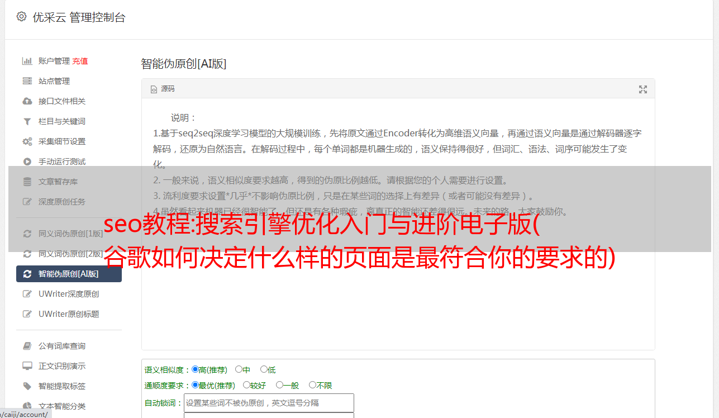Open 账户管理 bar chart icon
Viewport: 719px width, 418px height.
click(27, 61)
